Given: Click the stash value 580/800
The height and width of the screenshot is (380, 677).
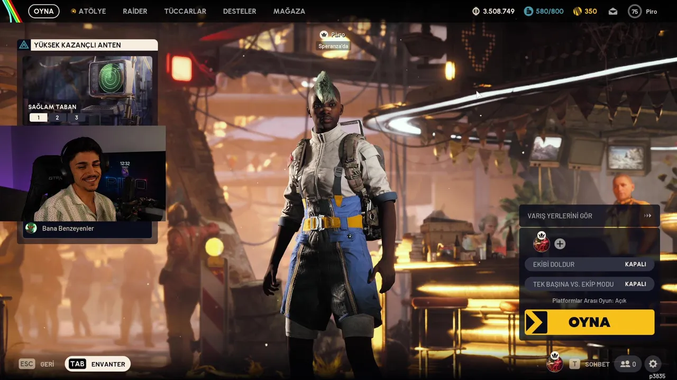Looking at the screenshot, I should [550, 11].
